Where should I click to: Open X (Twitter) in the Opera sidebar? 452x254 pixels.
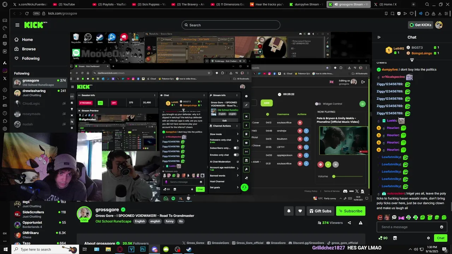click(5, 78)
